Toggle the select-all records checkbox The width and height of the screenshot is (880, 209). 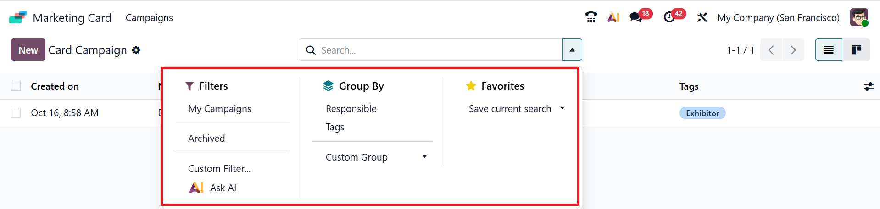[16, 86]
